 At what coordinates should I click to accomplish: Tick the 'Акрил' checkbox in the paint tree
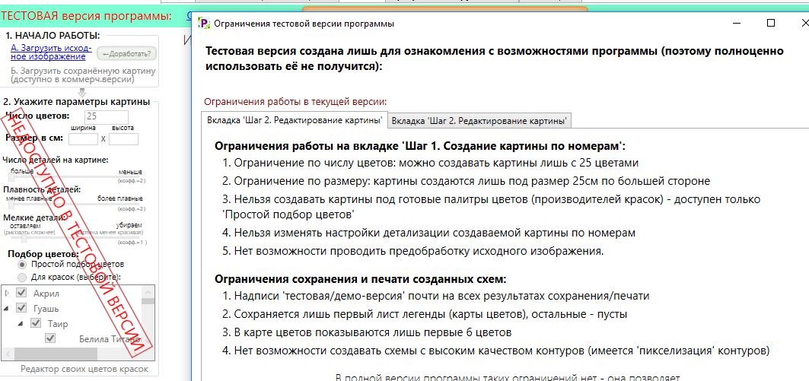pos(21,293)
